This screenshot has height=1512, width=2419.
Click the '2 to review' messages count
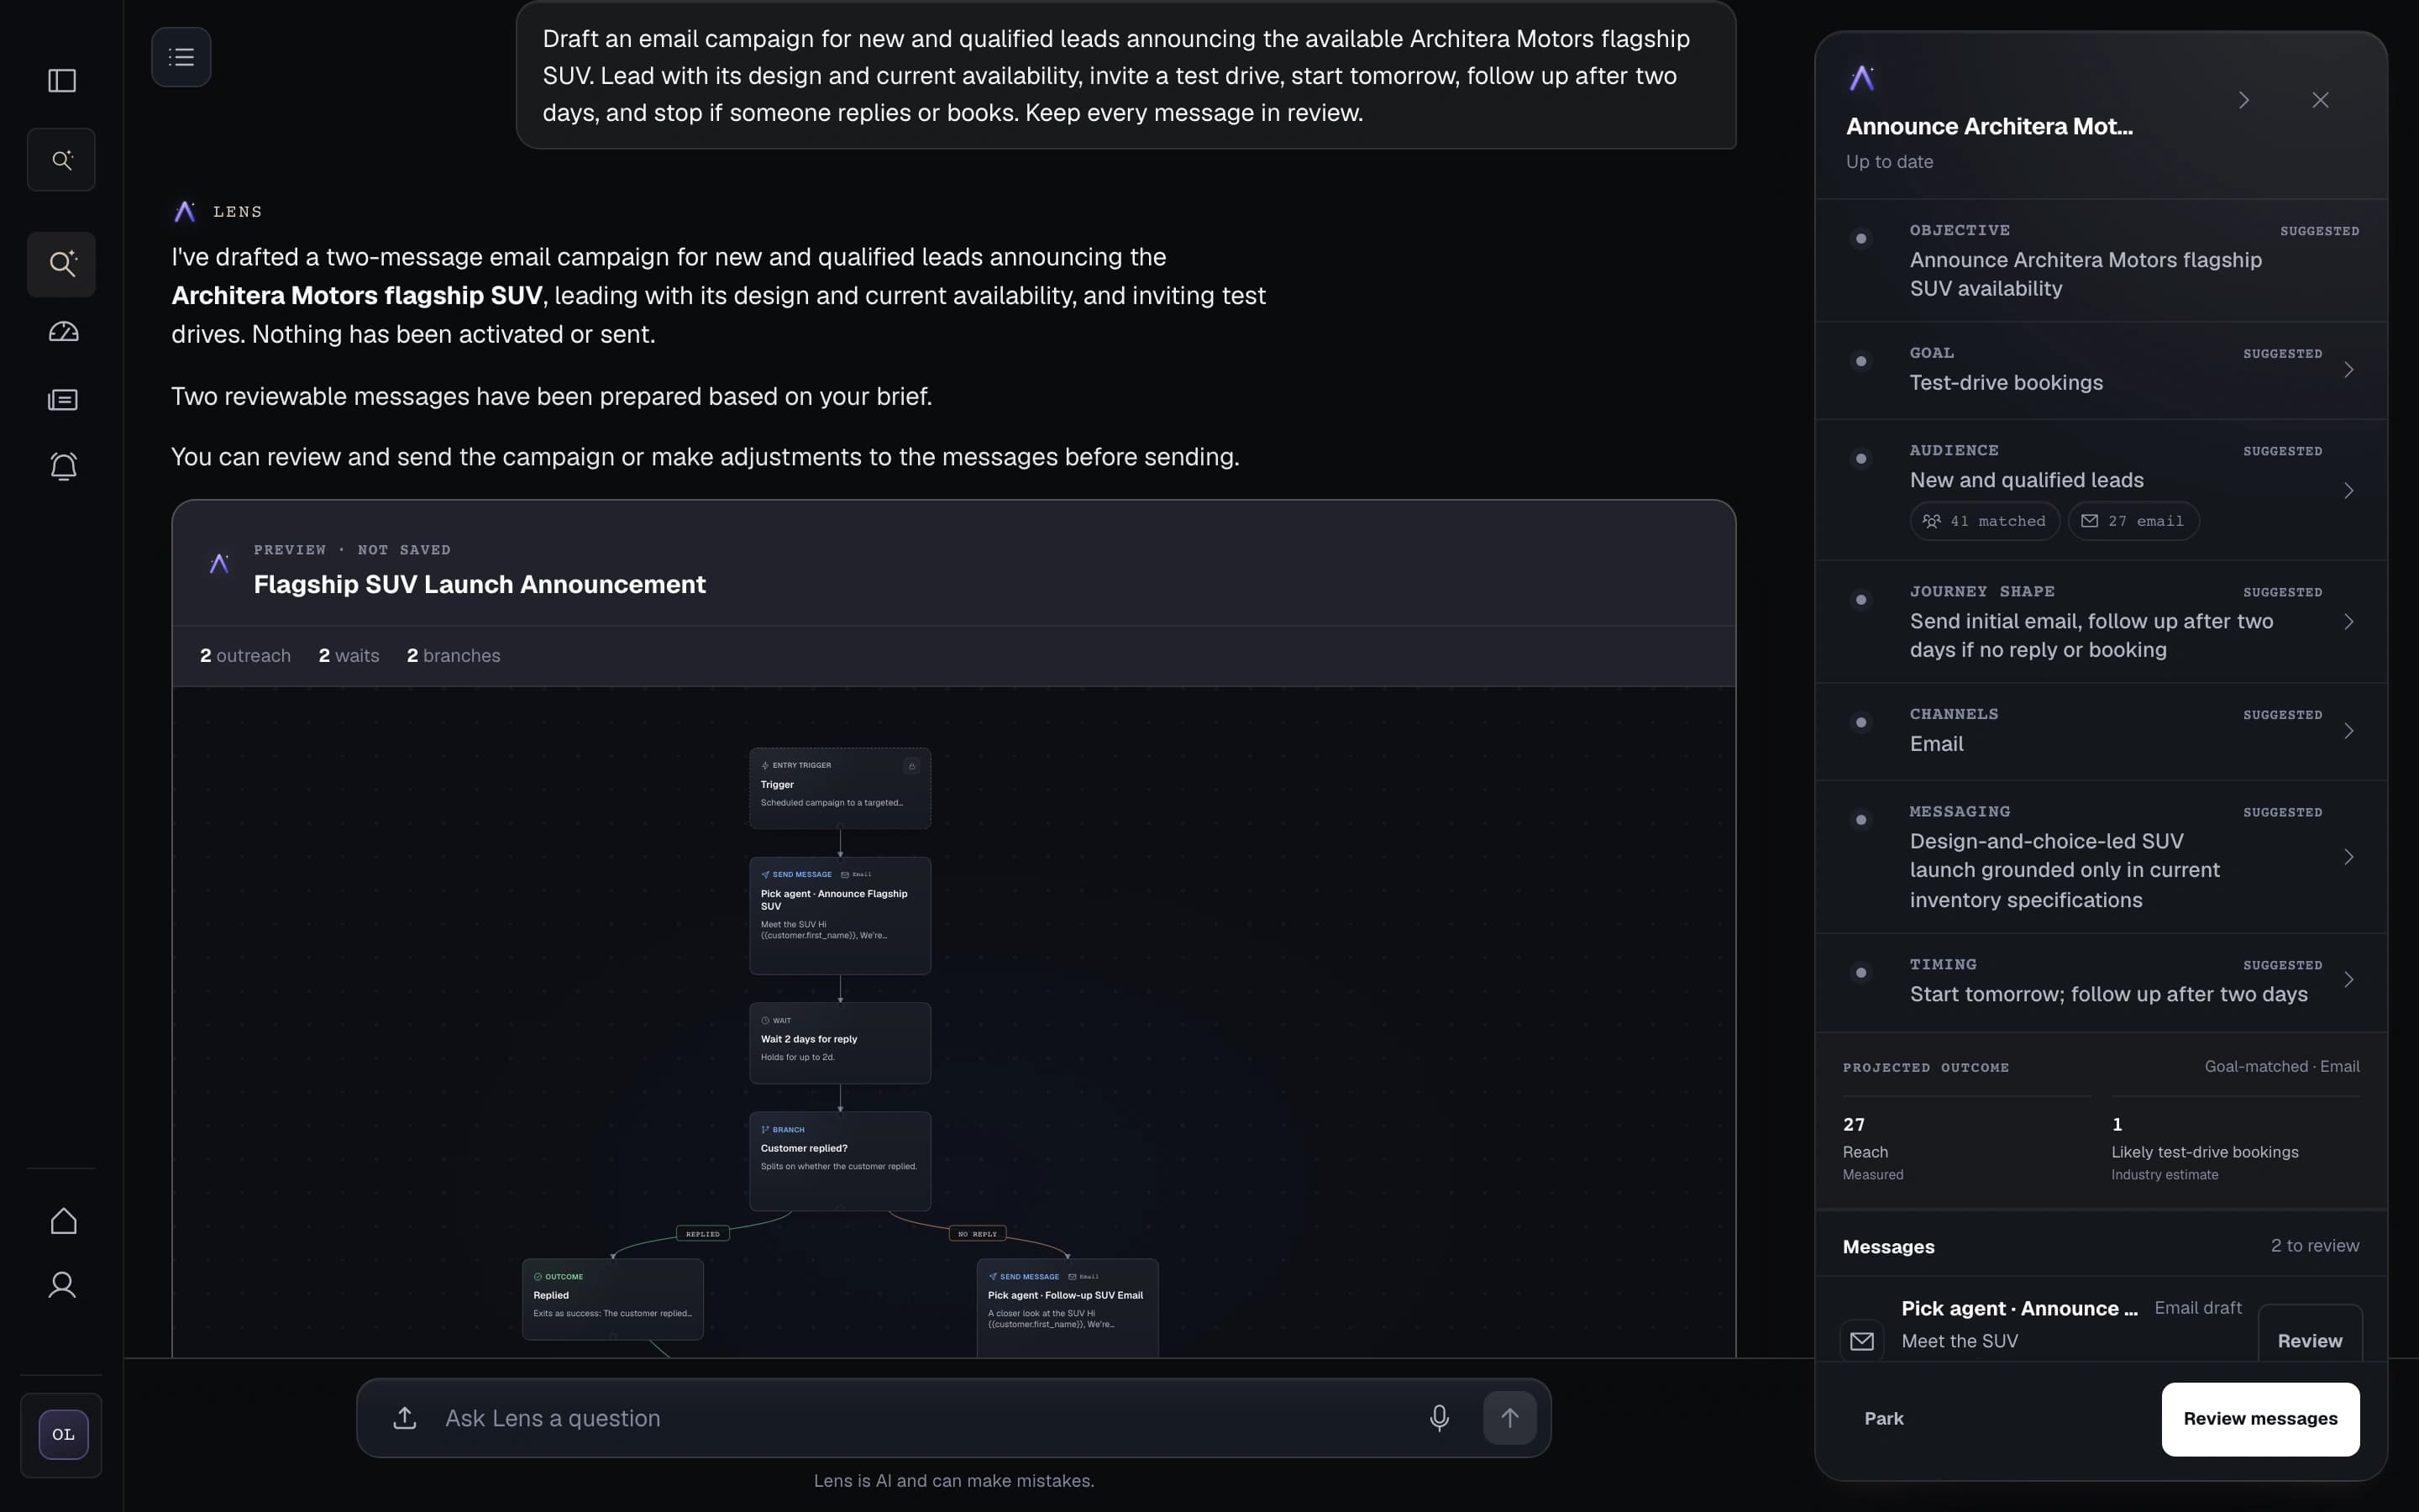pyautogui.click(x=2314, y=1246)
